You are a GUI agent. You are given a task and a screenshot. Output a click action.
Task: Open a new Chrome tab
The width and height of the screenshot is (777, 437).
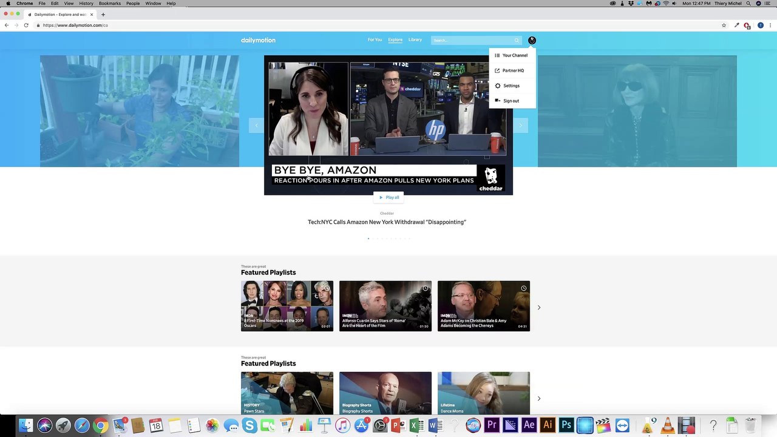click(103, 14)
